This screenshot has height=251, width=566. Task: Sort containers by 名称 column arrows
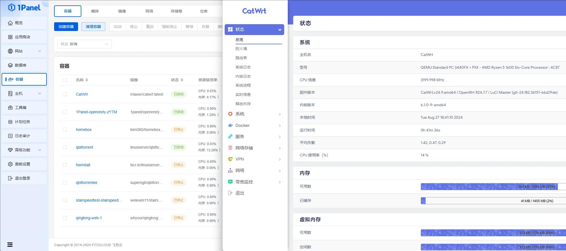[87, 80]
